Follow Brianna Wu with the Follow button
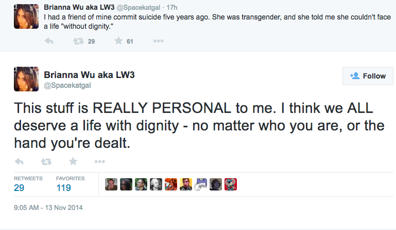The height and width of the screenshot is (230, 396). click(x=368, y=76)
